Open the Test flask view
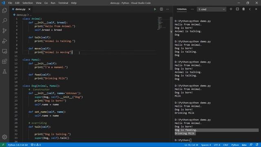Screen dimensions: 261x147 pyautogui.click(x=4, y=72)
